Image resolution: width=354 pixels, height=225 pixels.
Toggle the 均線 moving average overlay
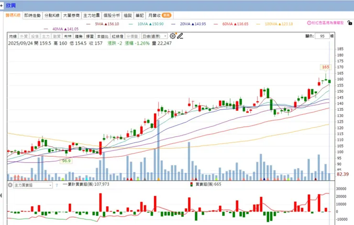click(x=13, y=36)
